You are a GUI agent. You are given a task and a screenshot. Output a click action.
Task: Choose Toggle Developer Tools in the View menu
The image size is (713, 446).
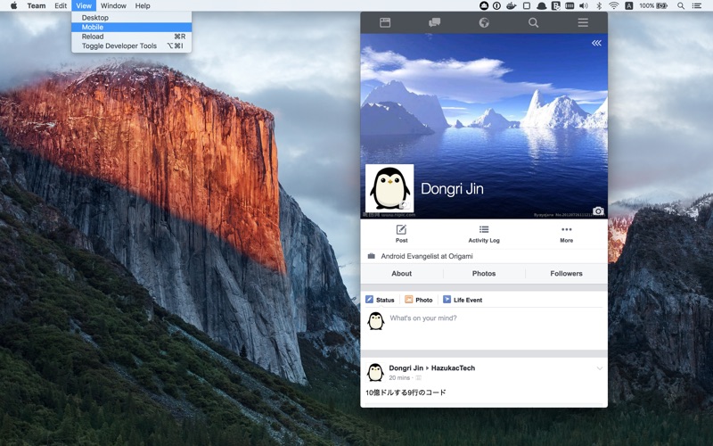coord(131,46)
